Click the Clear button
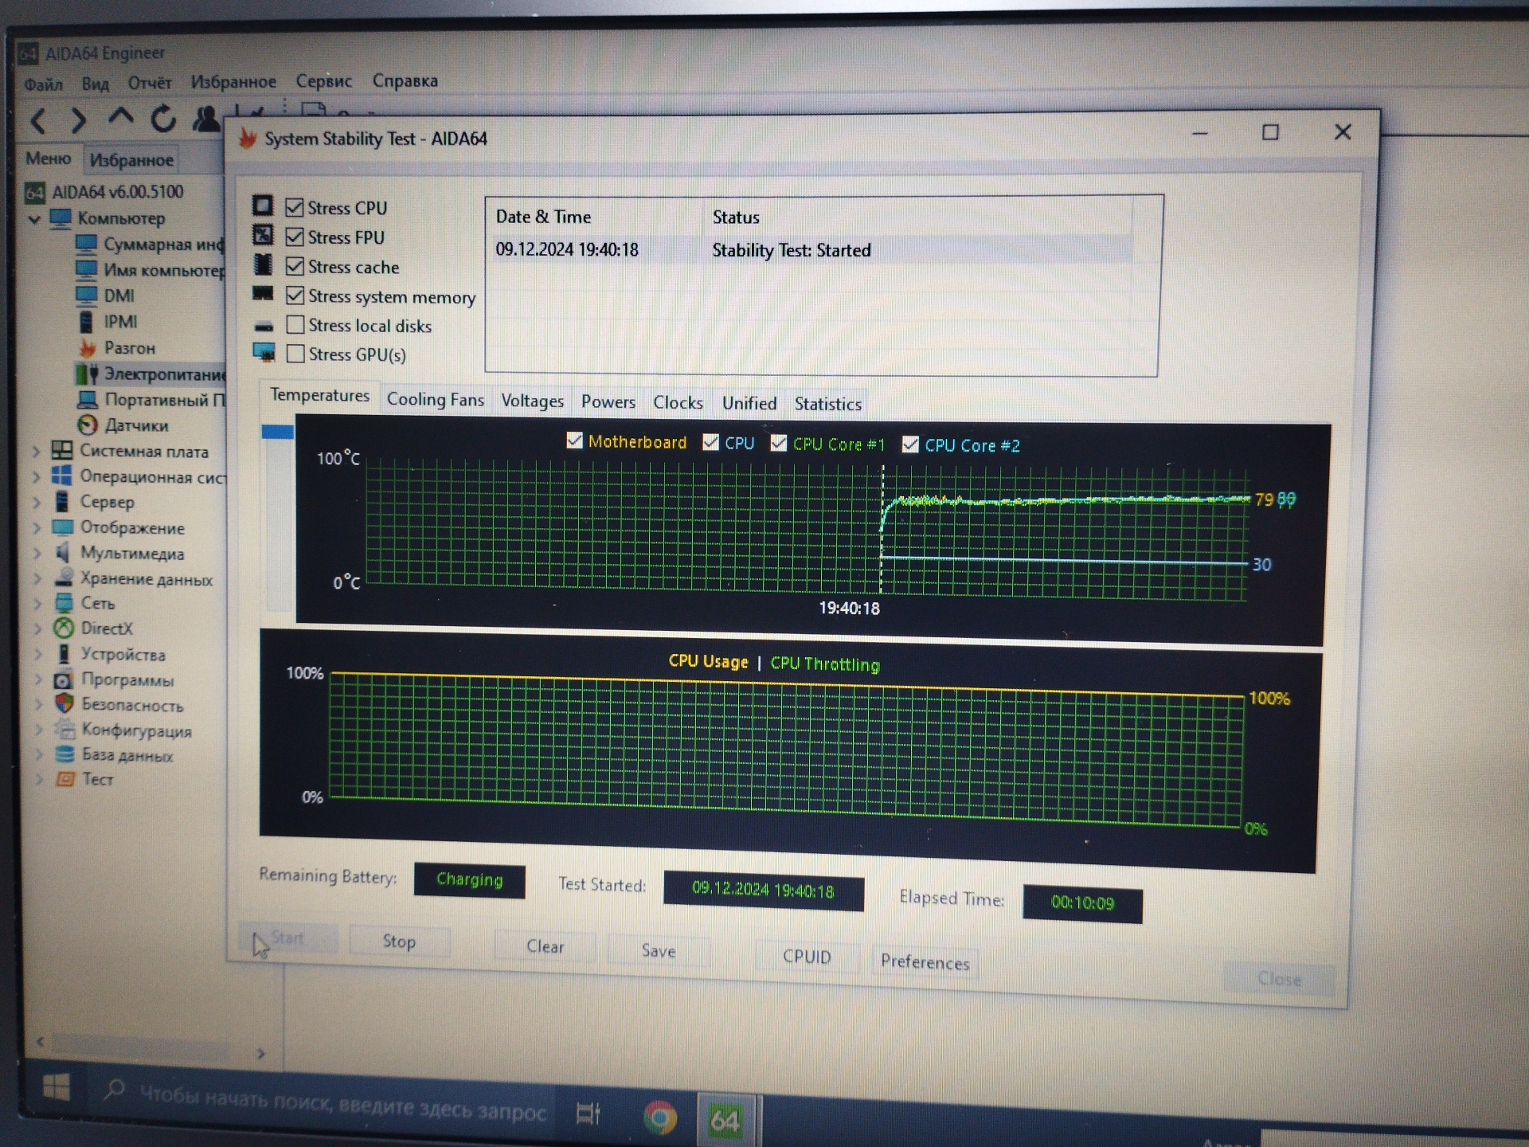The height and width of the screenshot is (1147, 1529). [545, 946]
